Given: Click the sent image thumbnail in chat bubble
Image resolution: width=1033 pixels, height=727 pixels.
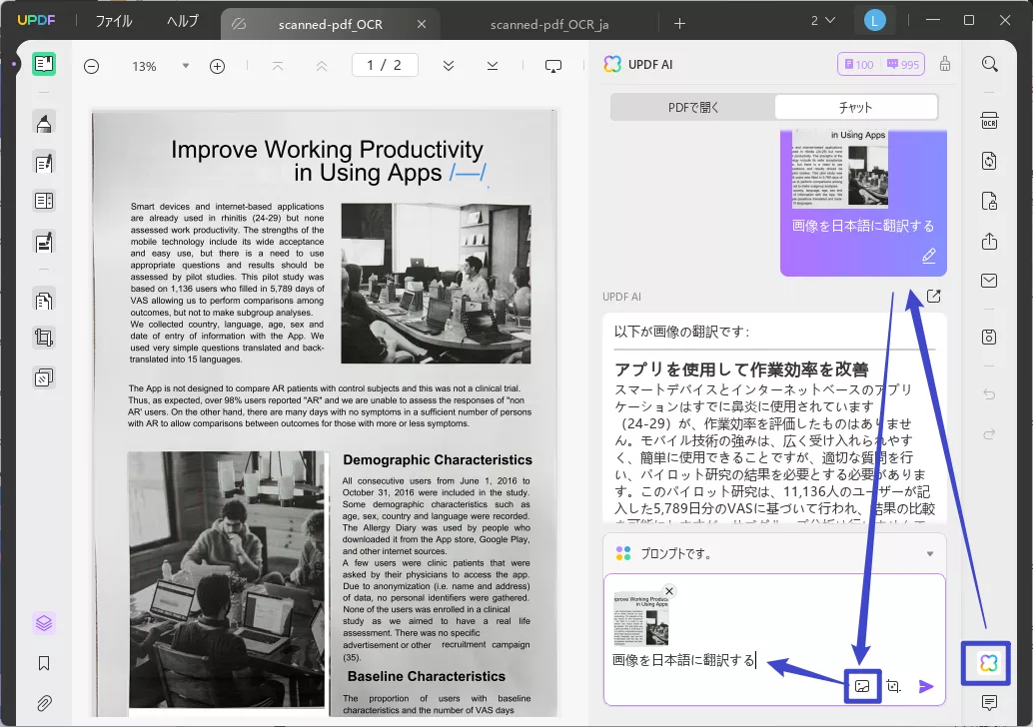Looking at the screenshot, I should 840,169.
